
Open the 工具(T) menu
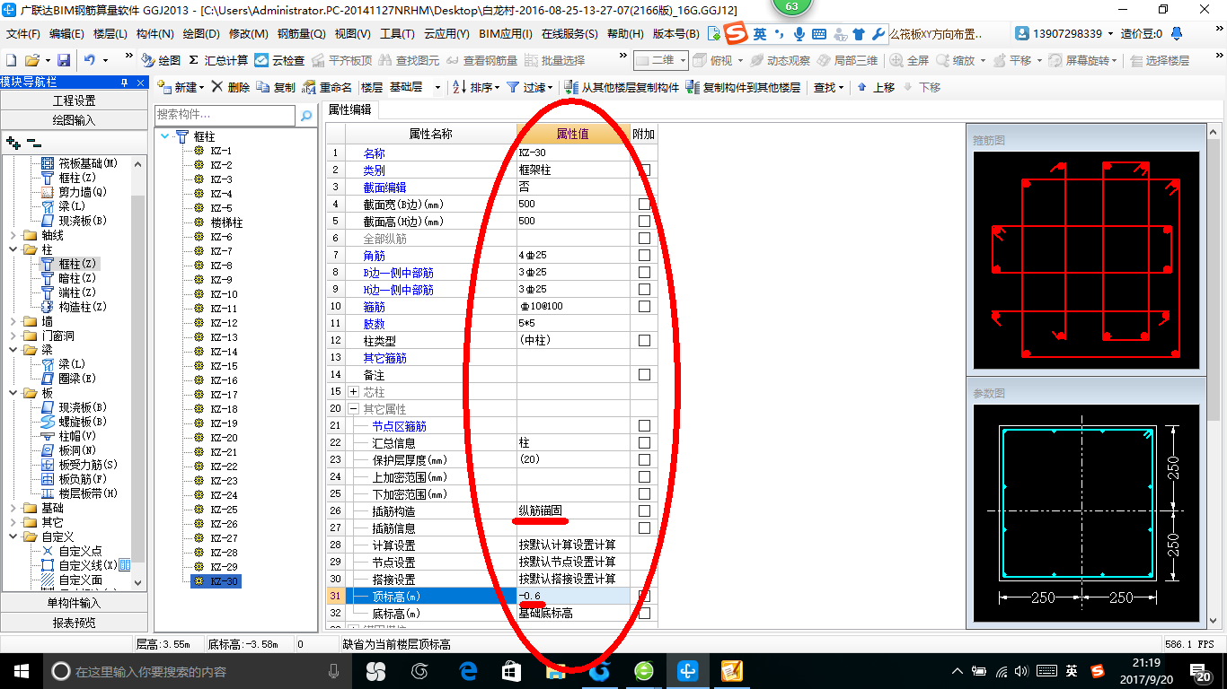(x=397, y=33)
